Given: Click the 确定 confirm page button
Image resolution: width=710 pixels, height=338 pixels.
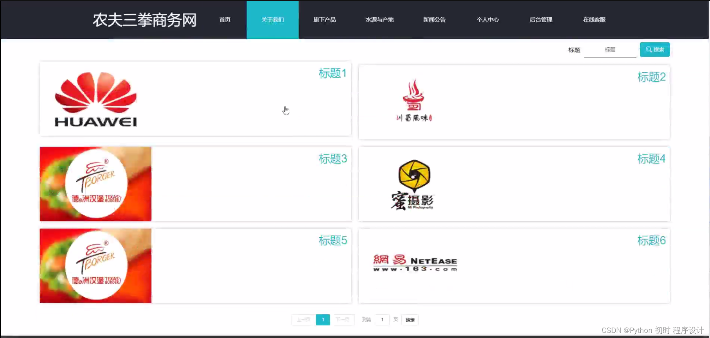Looking at the screenshot, I should [x=410, y=320].
